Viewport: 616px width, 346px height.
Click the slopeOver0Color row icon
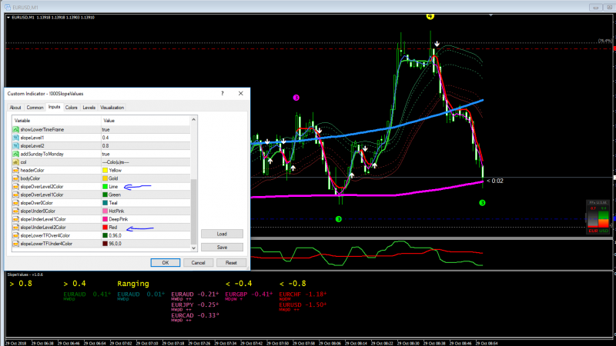point(15,203)
